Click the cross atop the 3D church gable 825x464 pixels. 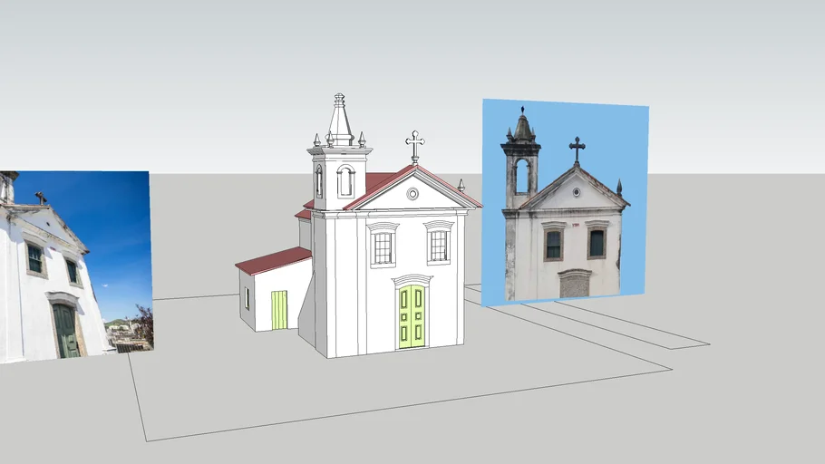pos(415,145)
